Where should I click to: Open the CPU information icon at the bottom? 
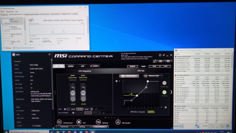click(x=79, y=122)
